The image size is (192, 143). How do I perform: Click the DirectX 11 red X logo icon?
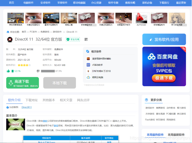10,39
